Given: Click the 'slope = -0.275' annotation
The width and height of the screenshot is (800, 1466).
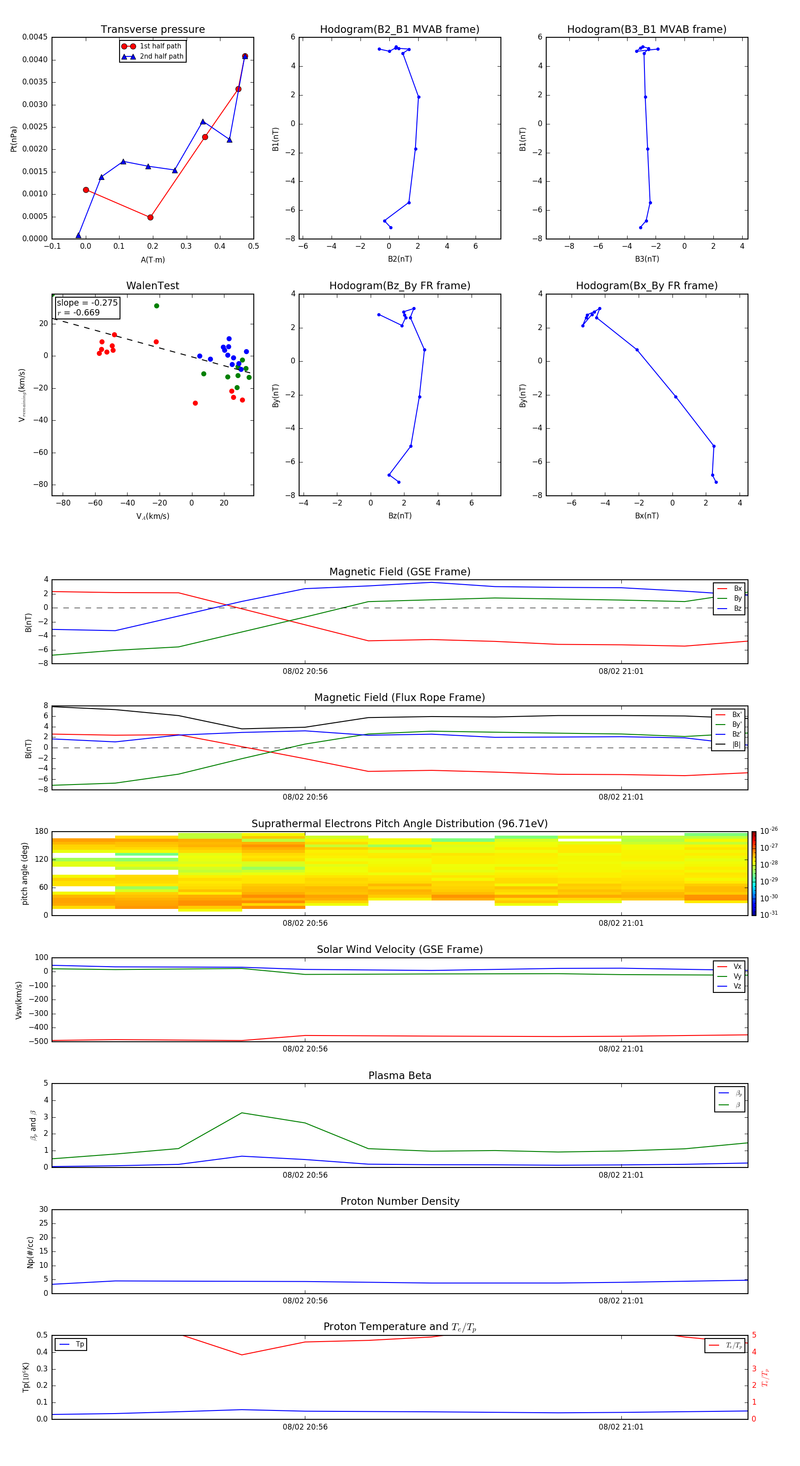Looking at the screenshot, I should [x=87, y=303].
